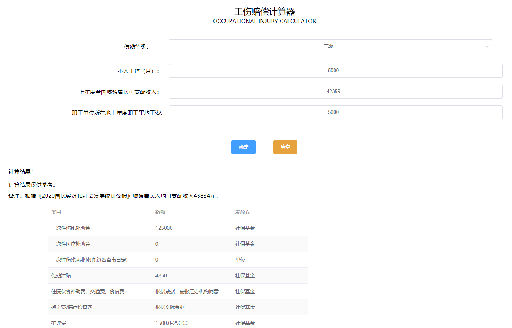Click the chevron arrow of 伤残等级 select

point(487,47)
